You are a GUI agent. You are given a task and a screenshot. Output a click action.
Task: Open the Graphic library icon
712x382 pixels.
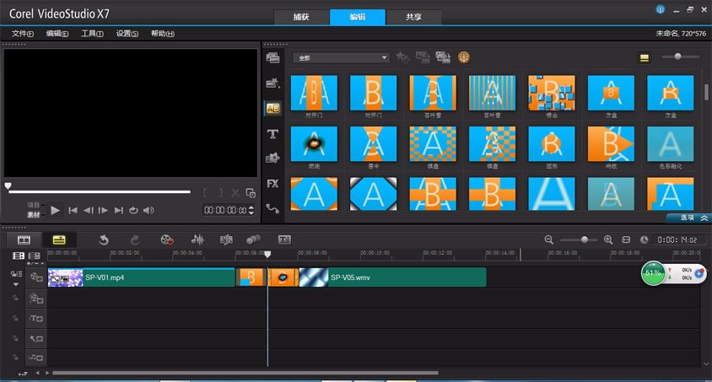click(x=272, y=158)
